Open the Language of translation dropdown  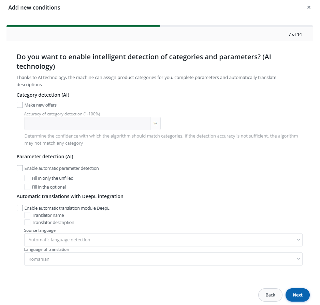[163, 259]
